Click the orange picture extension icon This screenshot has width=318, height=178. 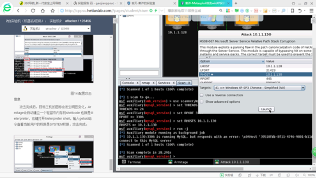click(265, 11)
